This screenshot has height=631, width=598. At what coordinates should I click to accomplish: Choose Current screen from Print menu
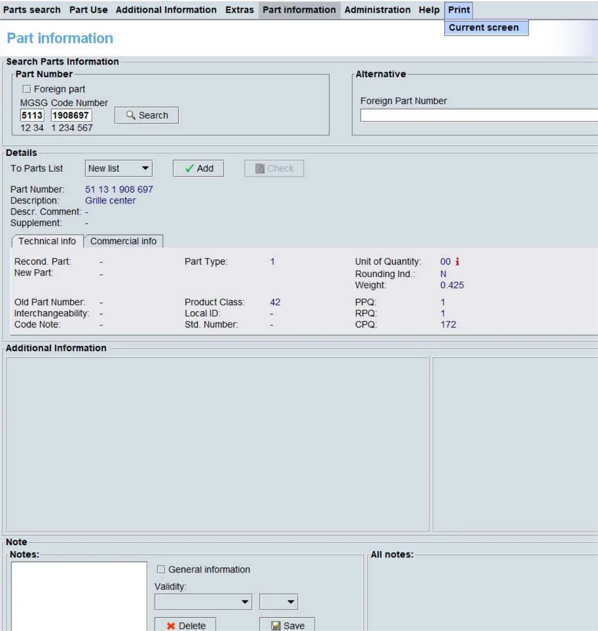click(484, 28)
